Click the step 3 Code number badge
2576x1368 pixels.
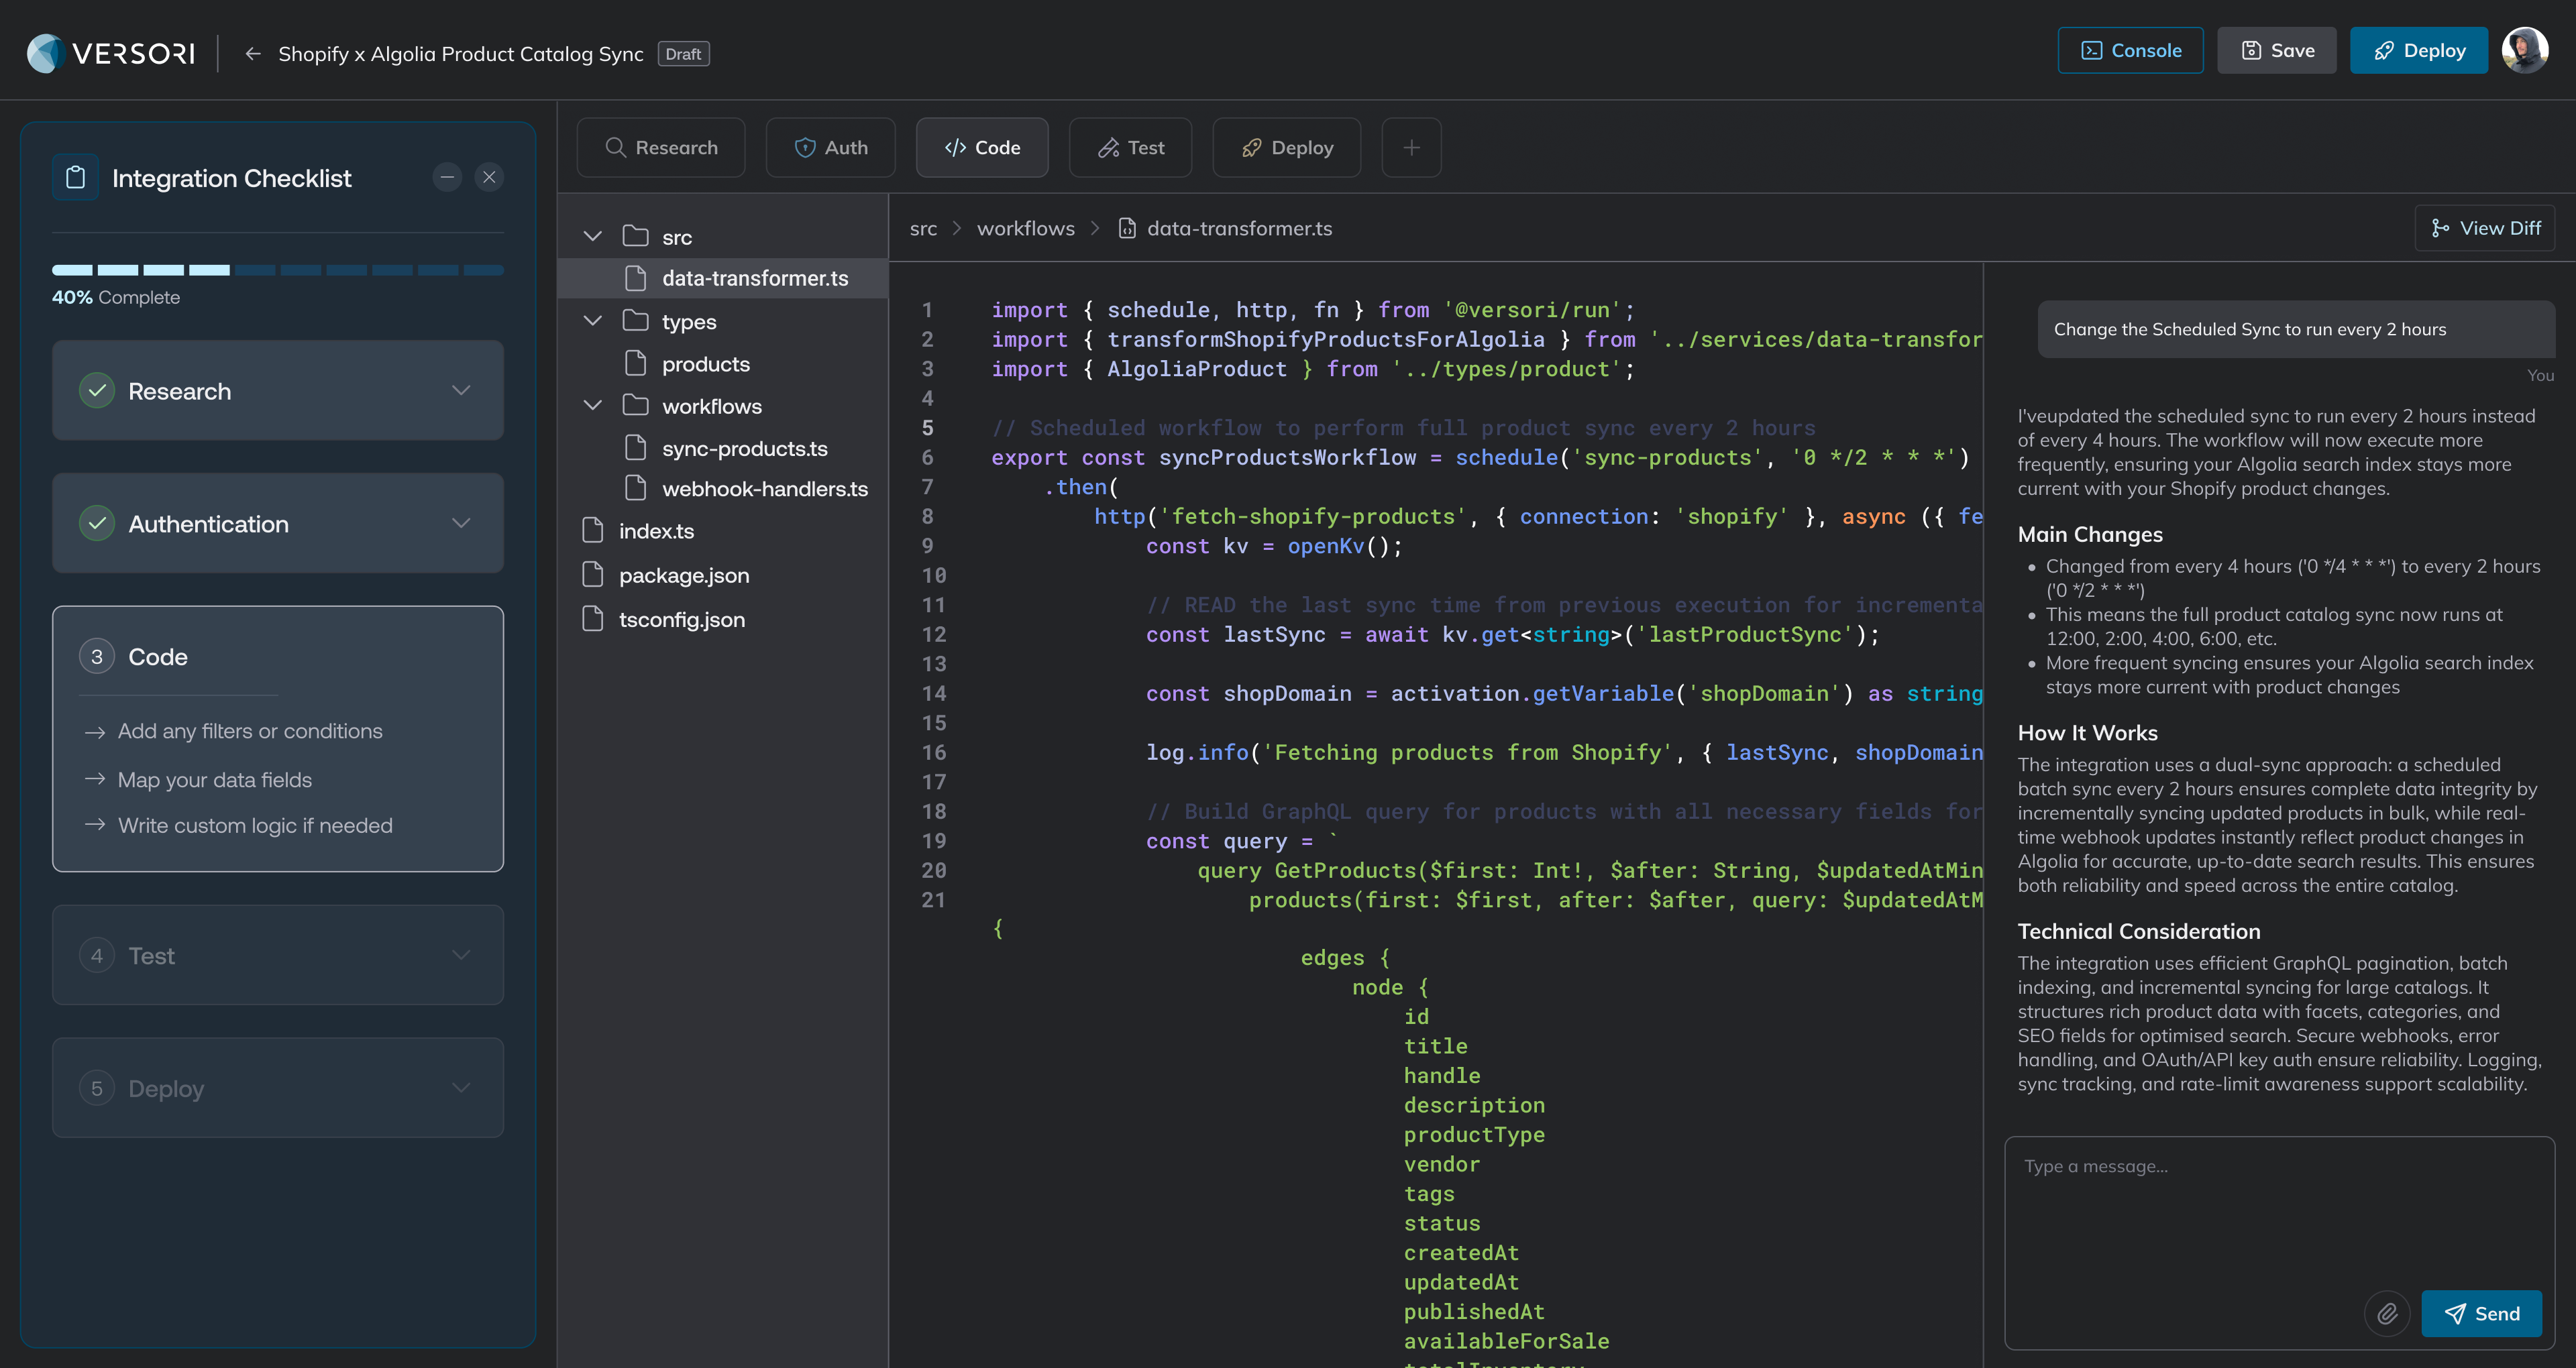coord(97,656)
